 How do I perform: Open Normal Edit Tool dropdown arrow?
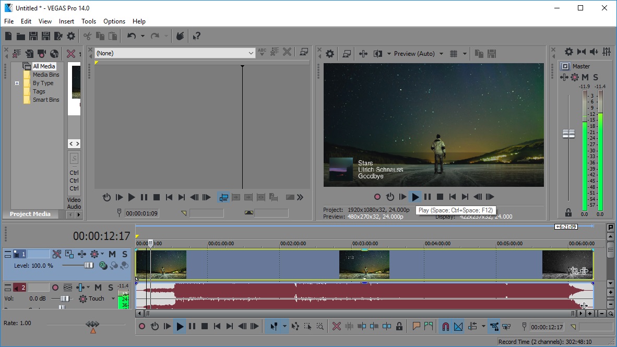[284, 326]
